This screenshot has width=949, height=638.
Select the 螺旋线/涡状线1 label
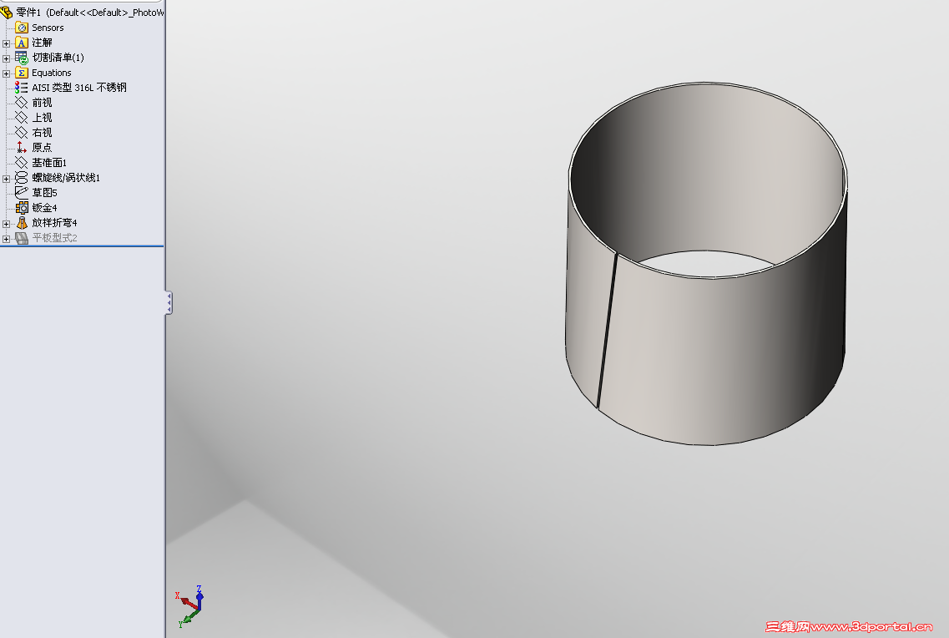click(x=66, y=177)
